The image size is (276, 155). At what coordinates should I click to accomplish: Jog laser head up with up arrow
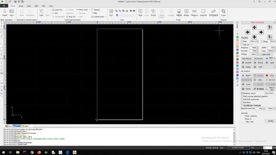pyautogui.click(x=254, y=28)
